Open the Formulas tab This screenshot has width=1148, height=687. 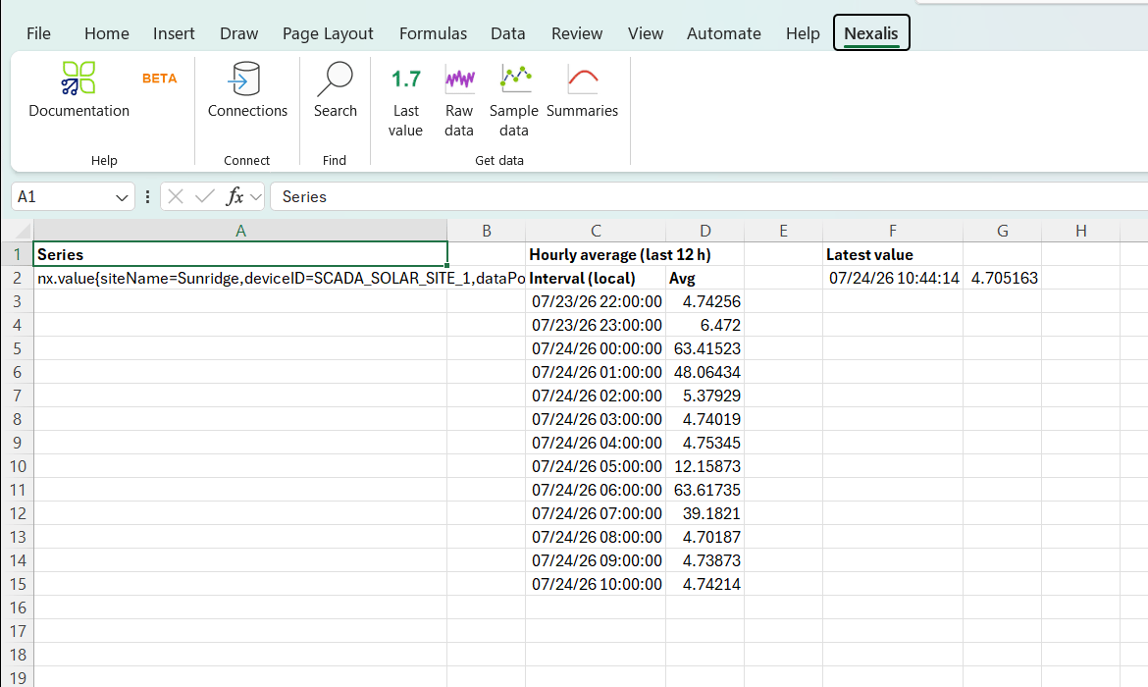tap(433, 33)
